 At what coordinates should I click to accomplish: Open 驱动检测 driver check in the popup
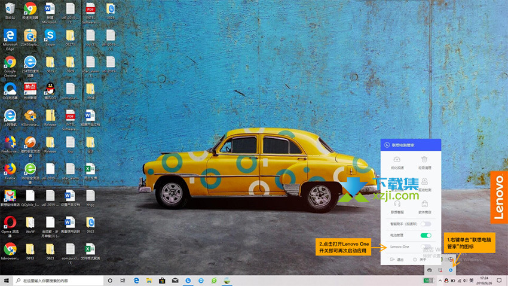(x=424, y=185)
